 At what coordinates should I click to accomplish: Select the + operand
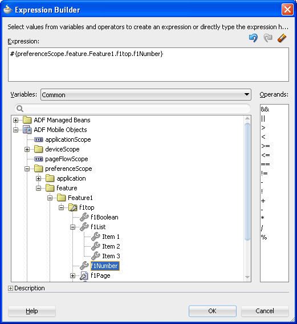(x=263, y=201)
